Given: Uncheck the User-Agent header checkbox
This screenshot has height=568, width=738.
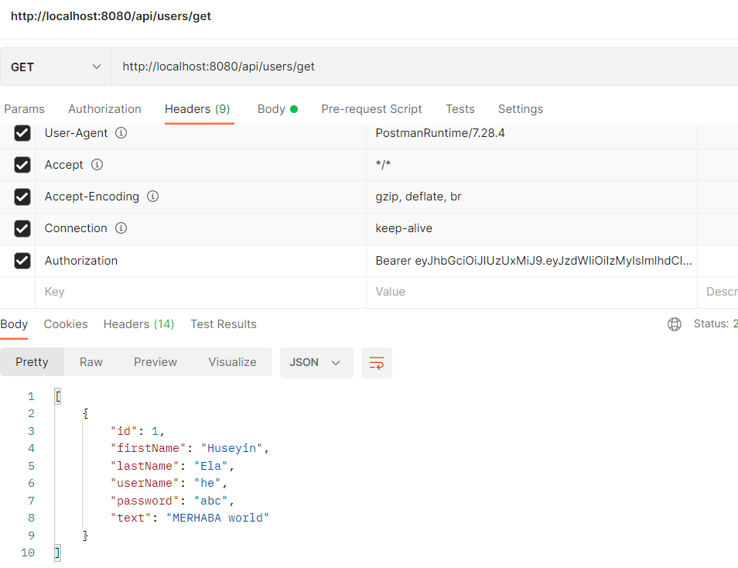Looking at the screenshot, I should [x=22, y=133].
